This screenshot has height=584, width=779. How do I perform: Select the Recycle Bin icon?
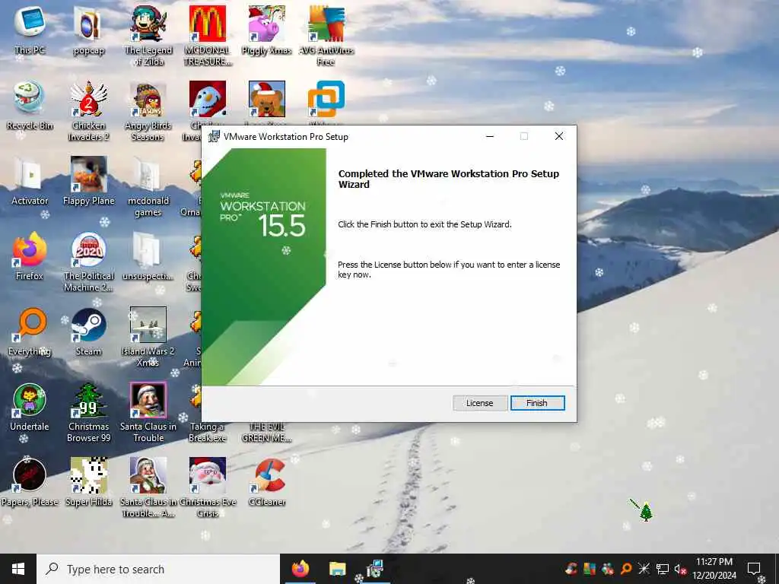point(30,106)
